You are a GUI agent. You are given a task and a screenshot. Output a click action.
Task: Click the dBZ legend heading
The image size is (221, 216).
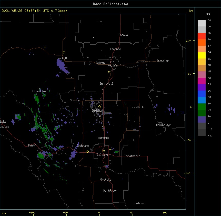pos(208,14)
